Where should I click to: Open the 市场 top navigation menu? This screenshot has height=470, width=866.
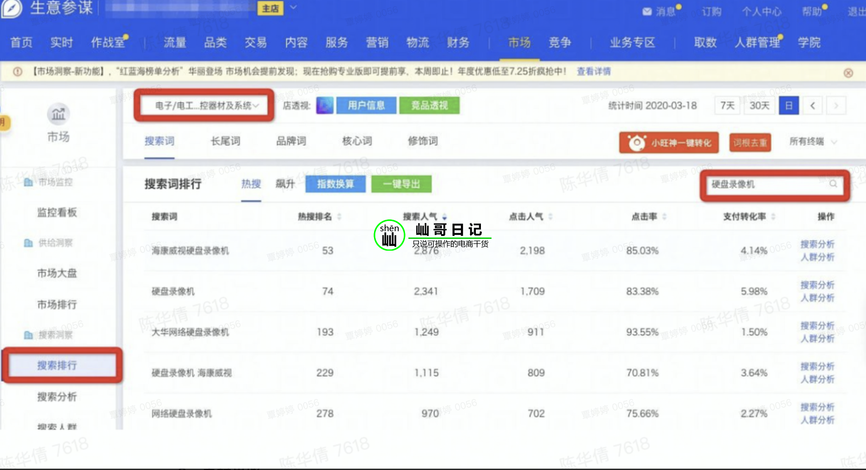coord(519,42)
